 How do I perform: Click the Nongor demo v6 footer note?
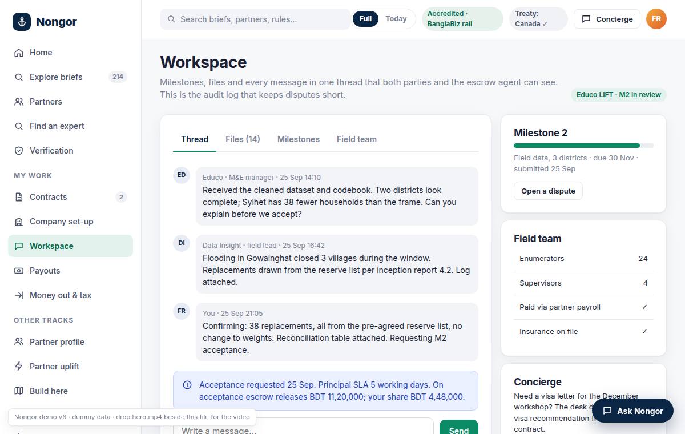pyautogui.click(x=132, y=417)
